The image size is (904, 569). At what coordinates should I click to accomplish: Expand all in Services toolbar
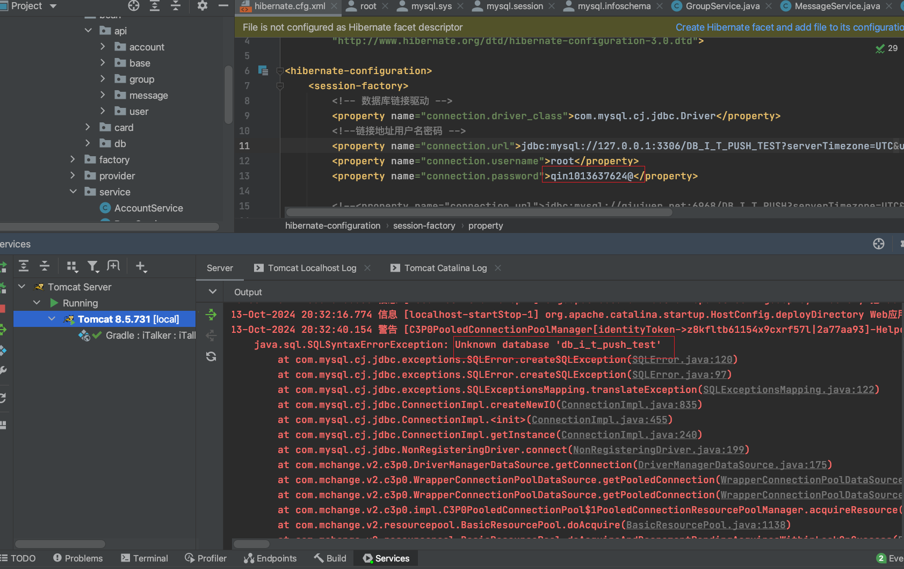[x=24, y=266]
